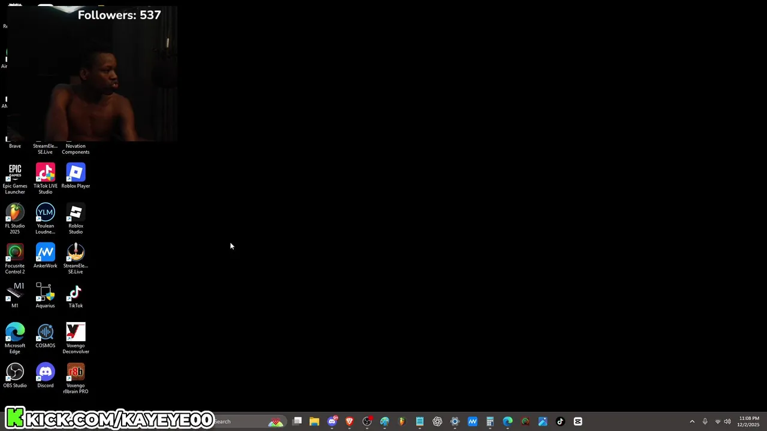Select the Roblox Studio desktop icon
Image resolution: width=767 pixels, height=431 pixels.
(76, 219)
